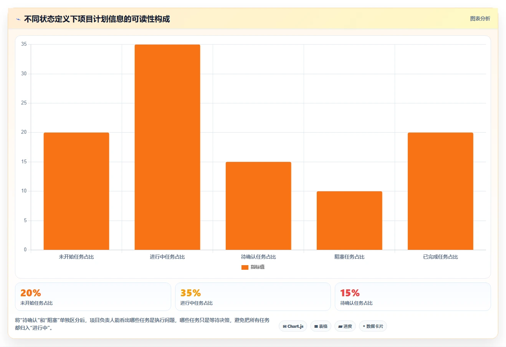
Task: Click the 已完成任务占比 bar in chart
Action: click(x=440, y=191)
